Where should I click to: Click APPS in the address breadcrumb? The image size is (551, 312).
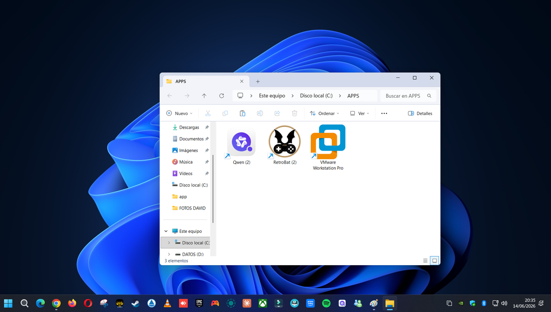pyautogui.click(x=353, y=96)
